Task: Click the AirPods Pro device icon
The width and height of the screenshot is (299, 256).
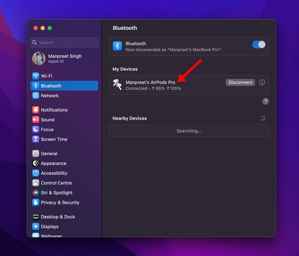Action: pyautogui.click(x=117, y=85)
